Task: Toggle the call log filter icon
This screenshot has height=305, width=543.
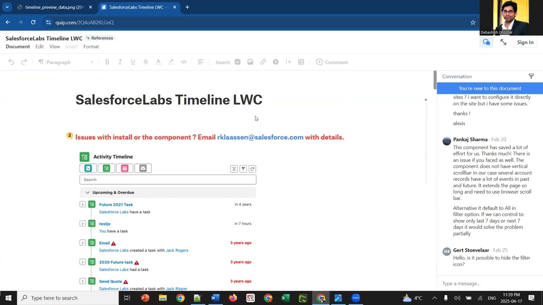Action: [x=88, y=168]
